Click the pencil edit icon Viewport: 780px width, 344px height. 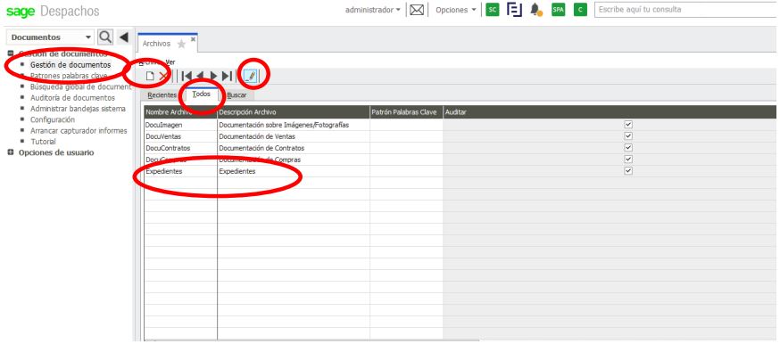[250, 76]
